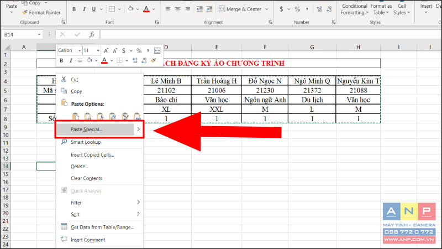Click the ribbon Decrease Decimal icon
Viewport: 442px width, 249px height.
pyautogui.click(x=329, y=9)
